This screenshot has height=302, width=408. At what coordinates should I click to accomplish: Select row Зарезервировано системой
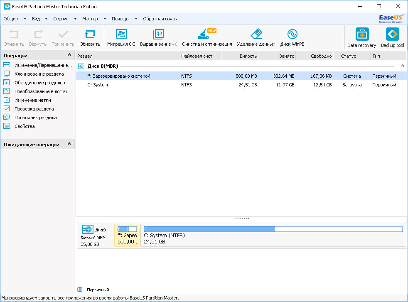241,76
